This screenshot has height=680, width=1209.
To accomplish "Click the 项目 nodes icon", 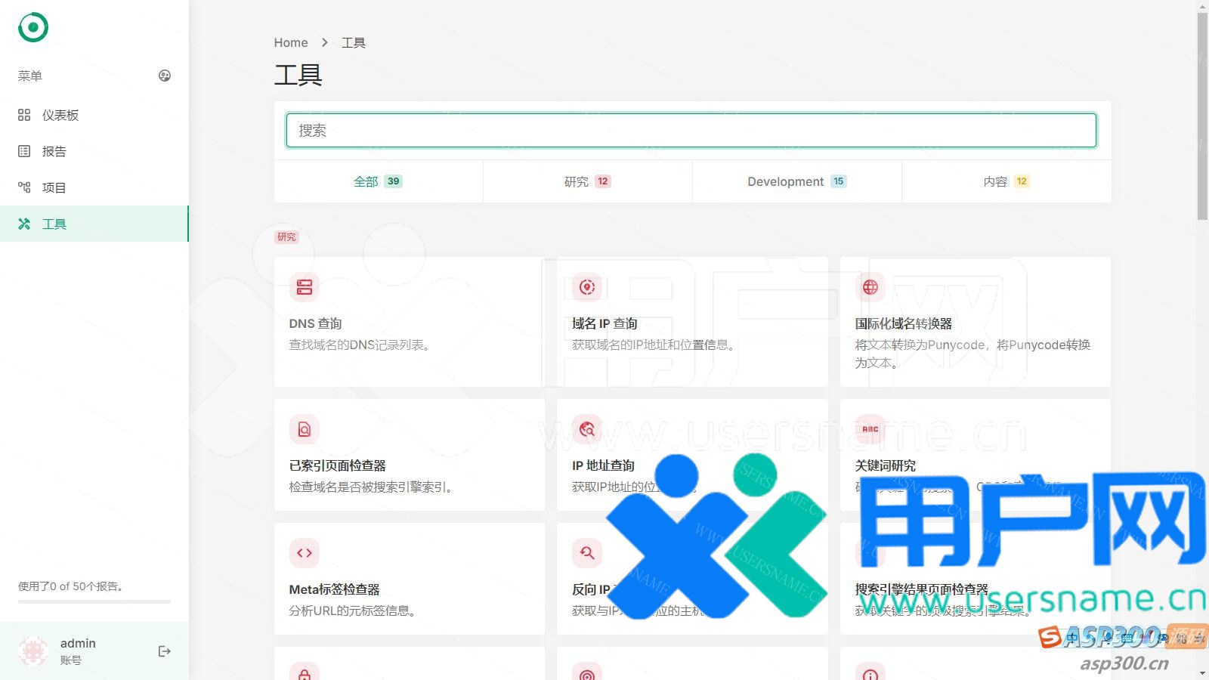I will tap(24, 187).
